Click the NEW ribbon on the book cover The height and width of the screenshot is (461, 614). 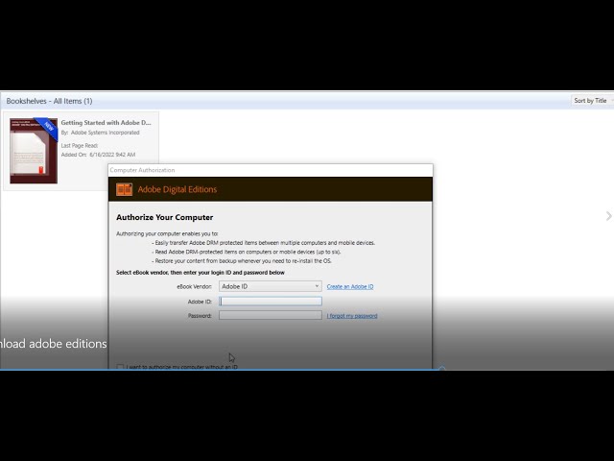(x=48, y=127)
